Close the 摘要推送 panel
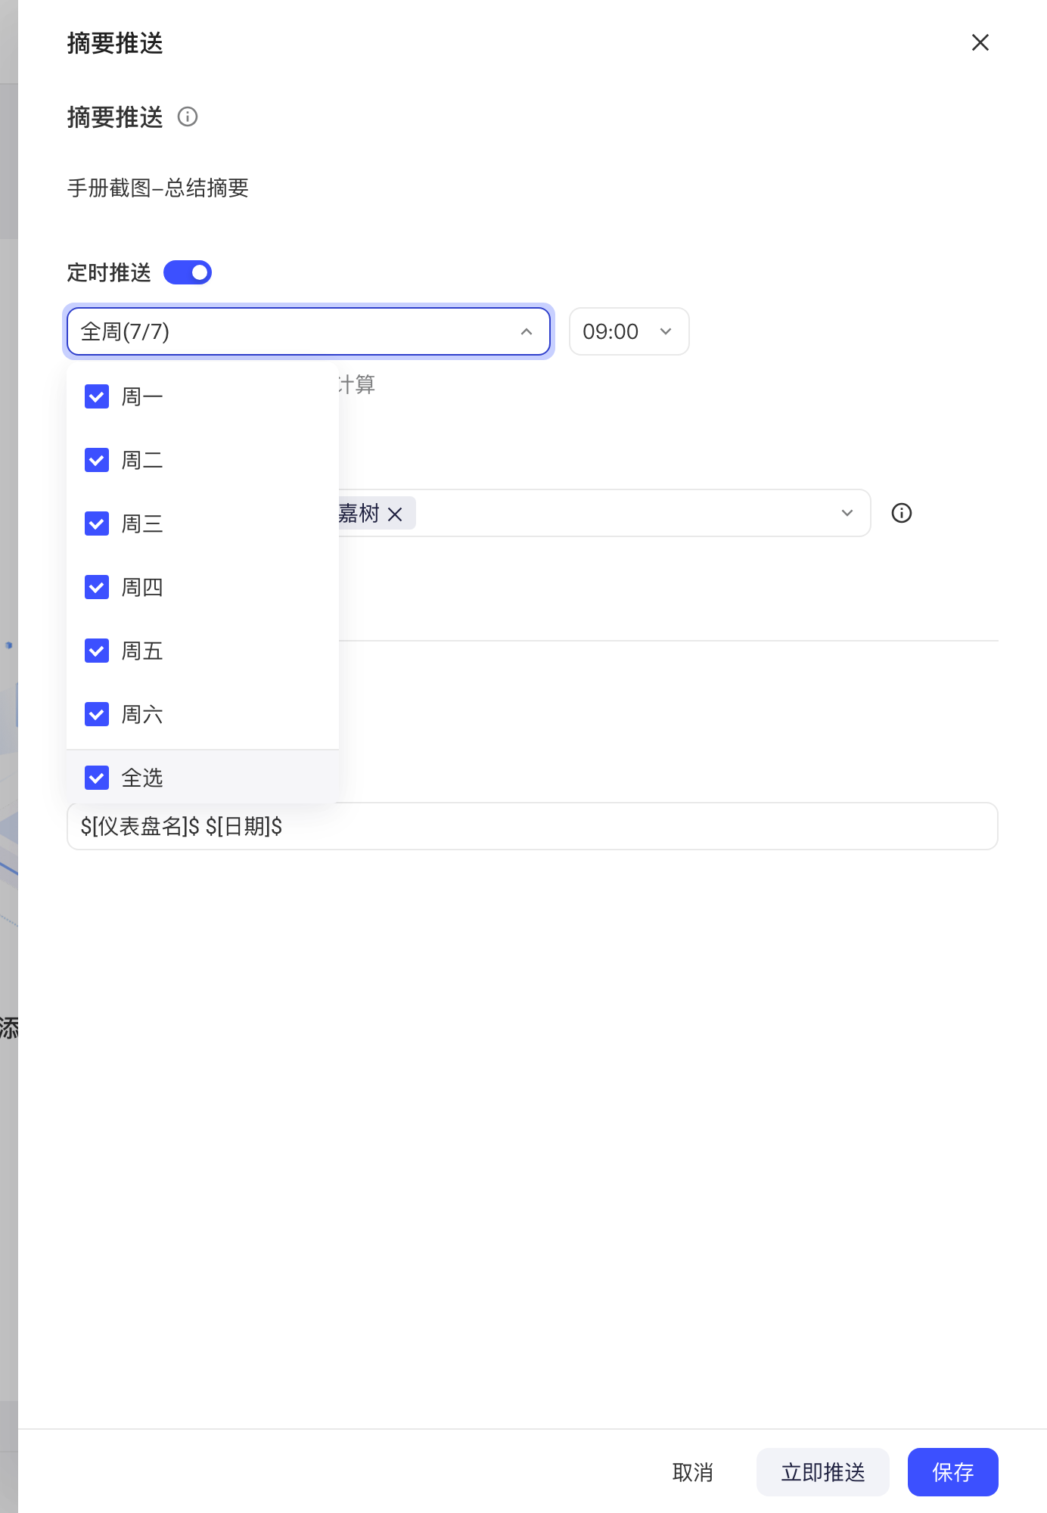Viewport: 1047px width, 1513px height. click(980, 42)
